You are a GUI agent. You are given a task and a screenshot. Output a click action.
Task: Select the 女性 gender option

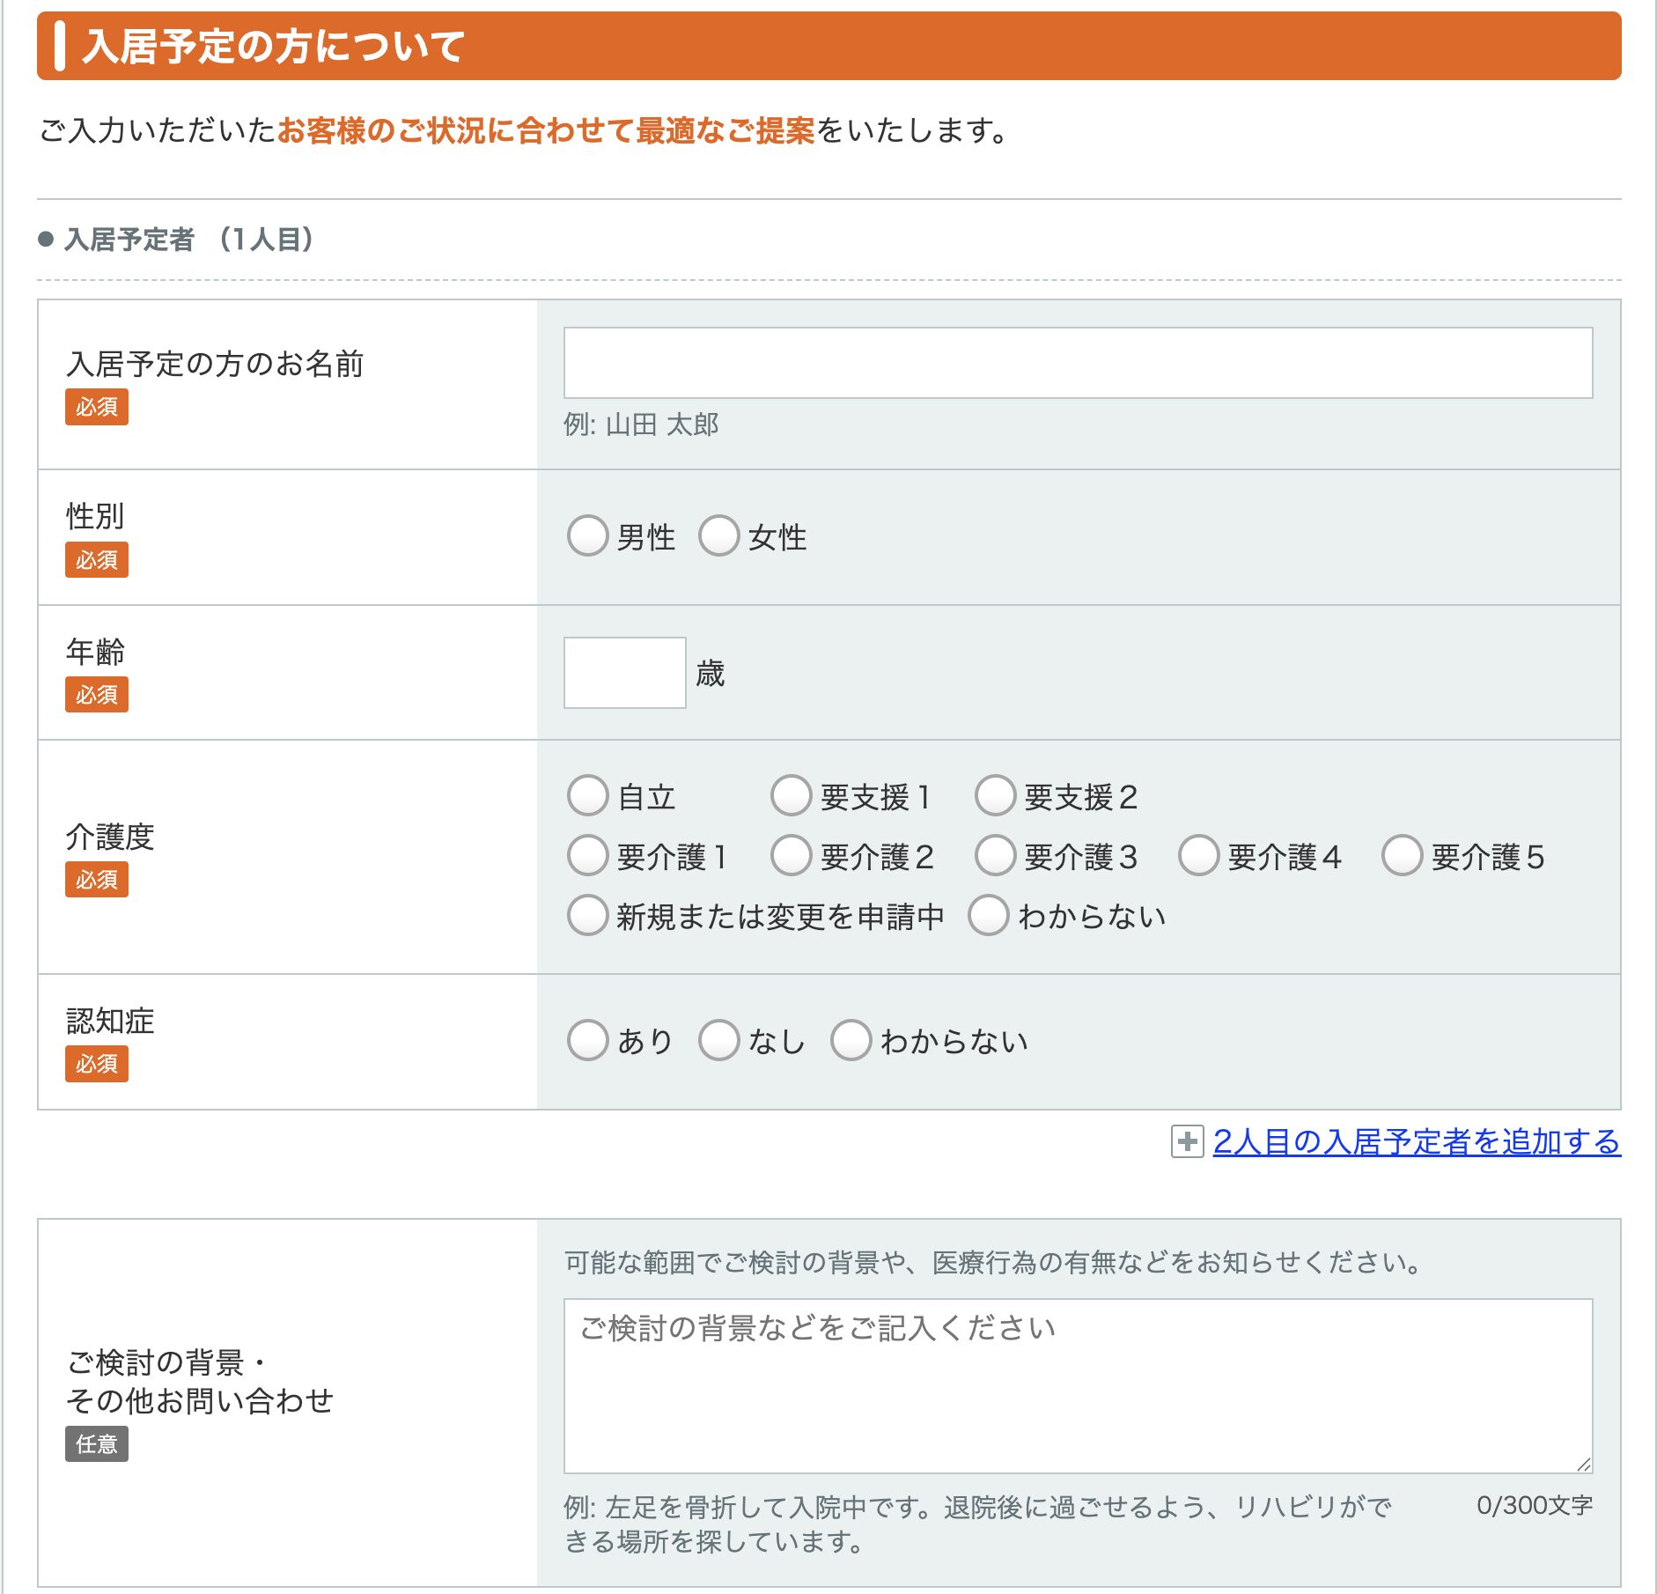click(x=718, y=535)
